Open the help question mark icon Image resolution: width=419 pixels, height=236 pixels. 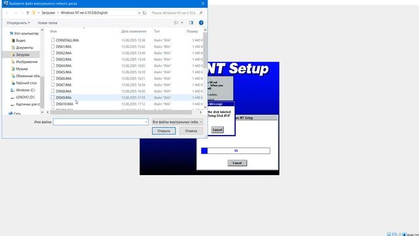pos(201,23)
